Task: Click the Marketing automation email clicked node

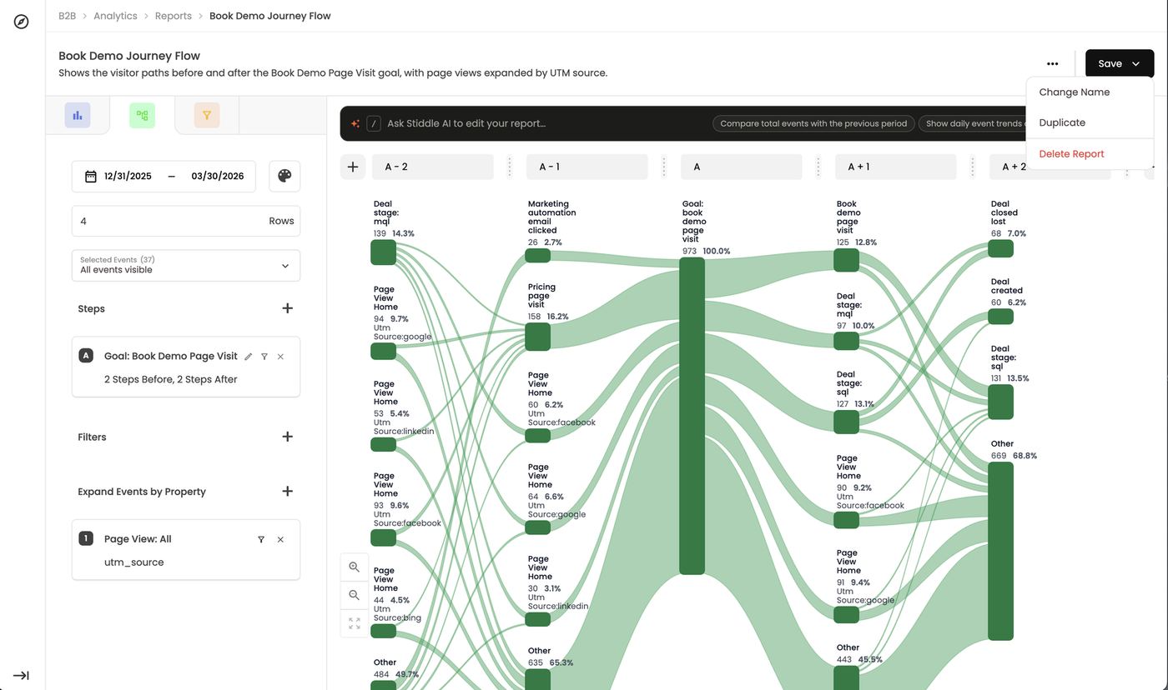Action: pyautogui.click(x=538, y=255)
